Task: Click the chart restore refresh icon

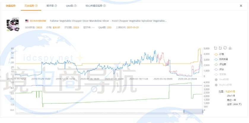Action: 225,48
